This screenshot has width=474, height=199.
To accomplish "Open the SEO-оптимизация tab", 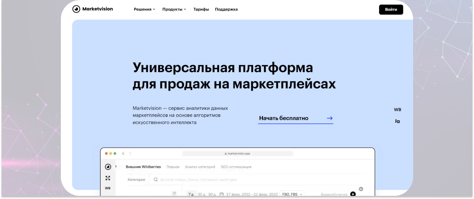I will click(236, 167).
